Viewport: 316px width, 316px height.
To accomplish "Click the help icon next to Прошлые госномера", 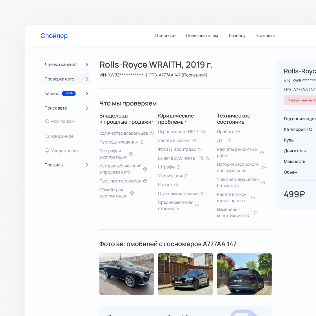I will 145,181.
